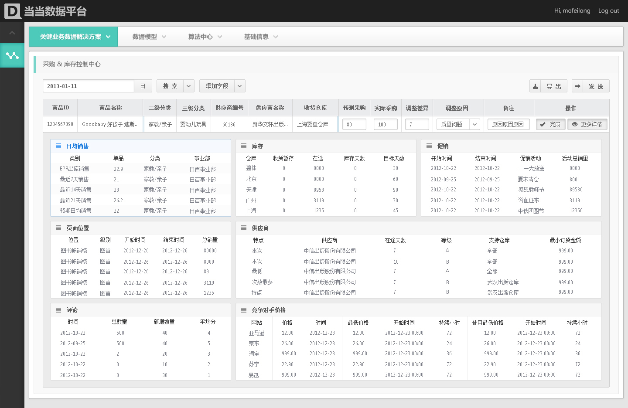Viewport: 628px width, 408px height.
Task: Click the 采购 & 库存控制中心 heading
Action: [x=72, y=64]
